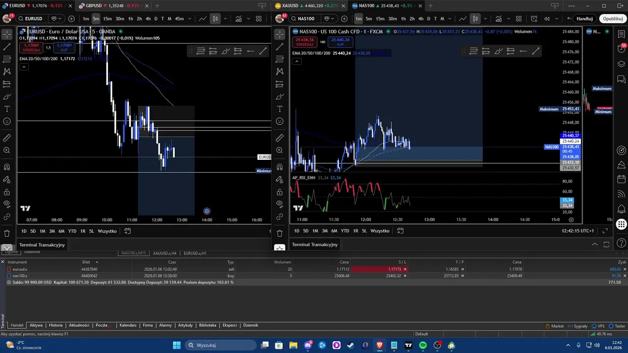Screen dimensions: 628x353
Task: Click bar replay rewind icon in NAS100 toolbar
Action: coord(547,19)
